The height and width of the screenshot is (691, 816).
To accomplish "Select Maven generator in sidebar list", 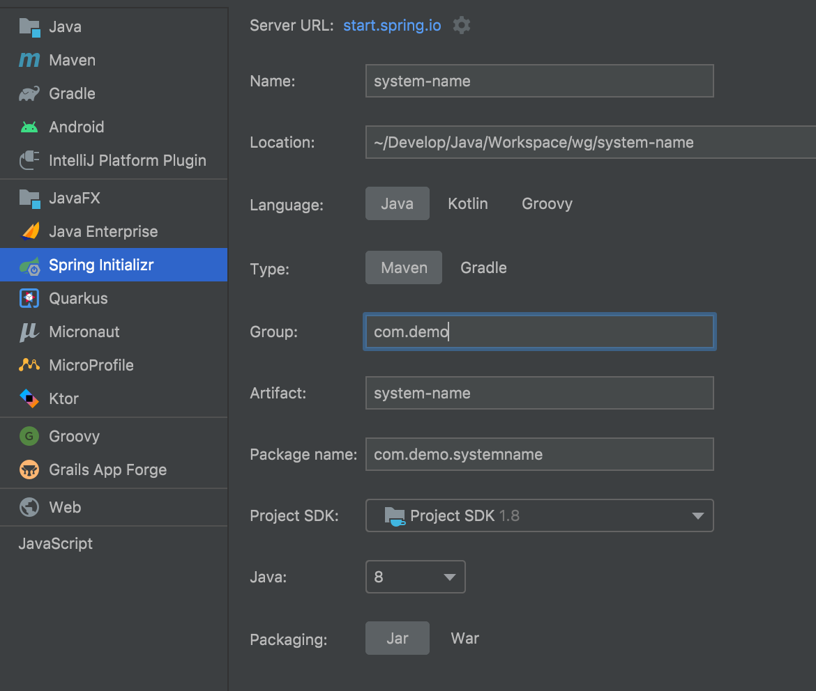I will pyautogui.click(x=114, y=61).
